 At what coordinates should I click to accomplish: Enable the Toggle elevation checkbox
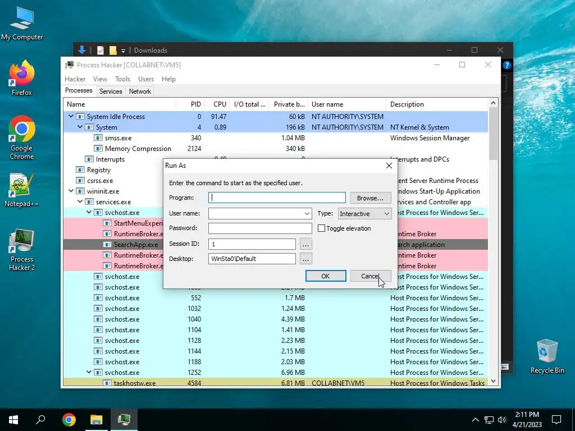(322, 228)
